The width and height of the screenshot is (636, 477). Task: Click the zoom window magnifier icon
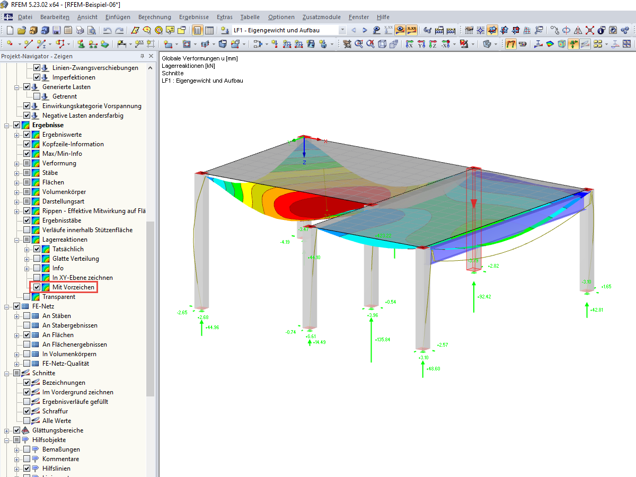point(359,43)
